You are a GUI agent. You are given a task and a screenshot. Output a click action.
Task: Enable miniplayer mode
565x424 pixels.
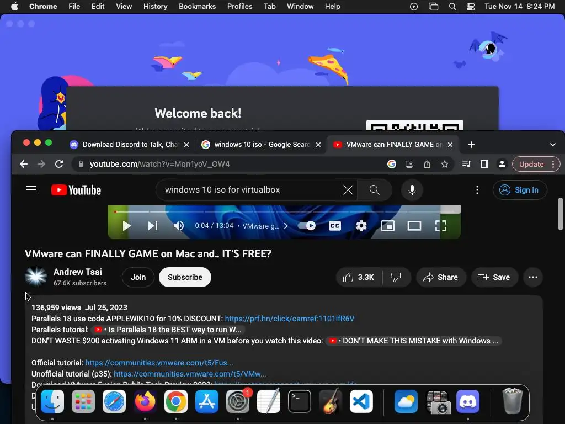388,226
